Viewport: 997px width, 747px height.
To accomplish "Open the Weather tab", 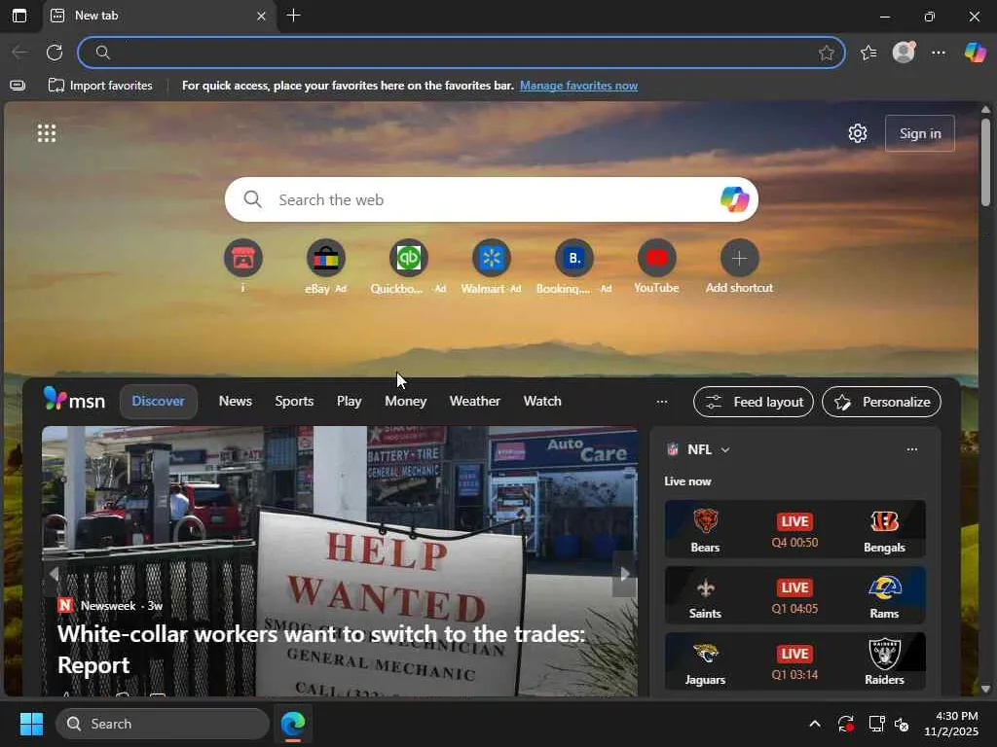I will point(474,402).
